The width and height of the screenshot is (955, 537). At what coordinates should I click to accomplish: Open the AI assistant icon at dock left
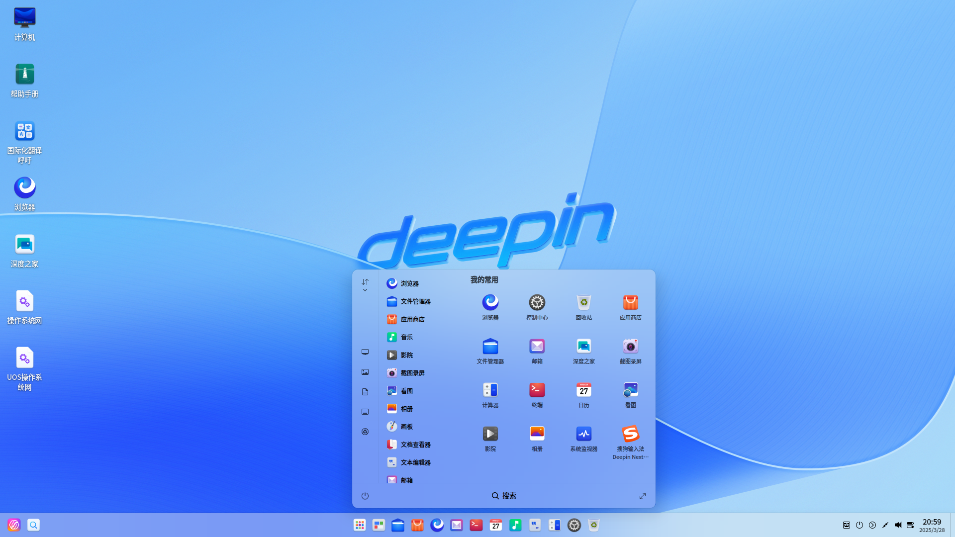14,525
